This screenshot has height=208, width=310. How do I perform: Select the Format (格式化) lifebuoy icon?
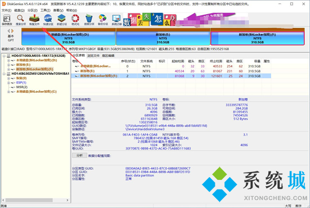point(76,20)
